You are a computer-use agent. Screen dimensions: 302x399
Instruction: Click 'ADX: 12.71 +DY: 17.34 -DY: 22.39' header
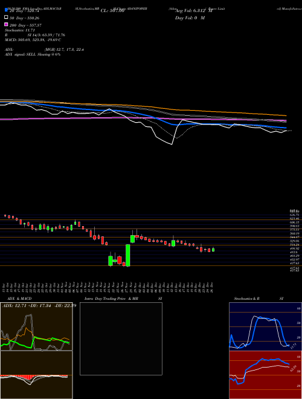(x=39, y=305)
